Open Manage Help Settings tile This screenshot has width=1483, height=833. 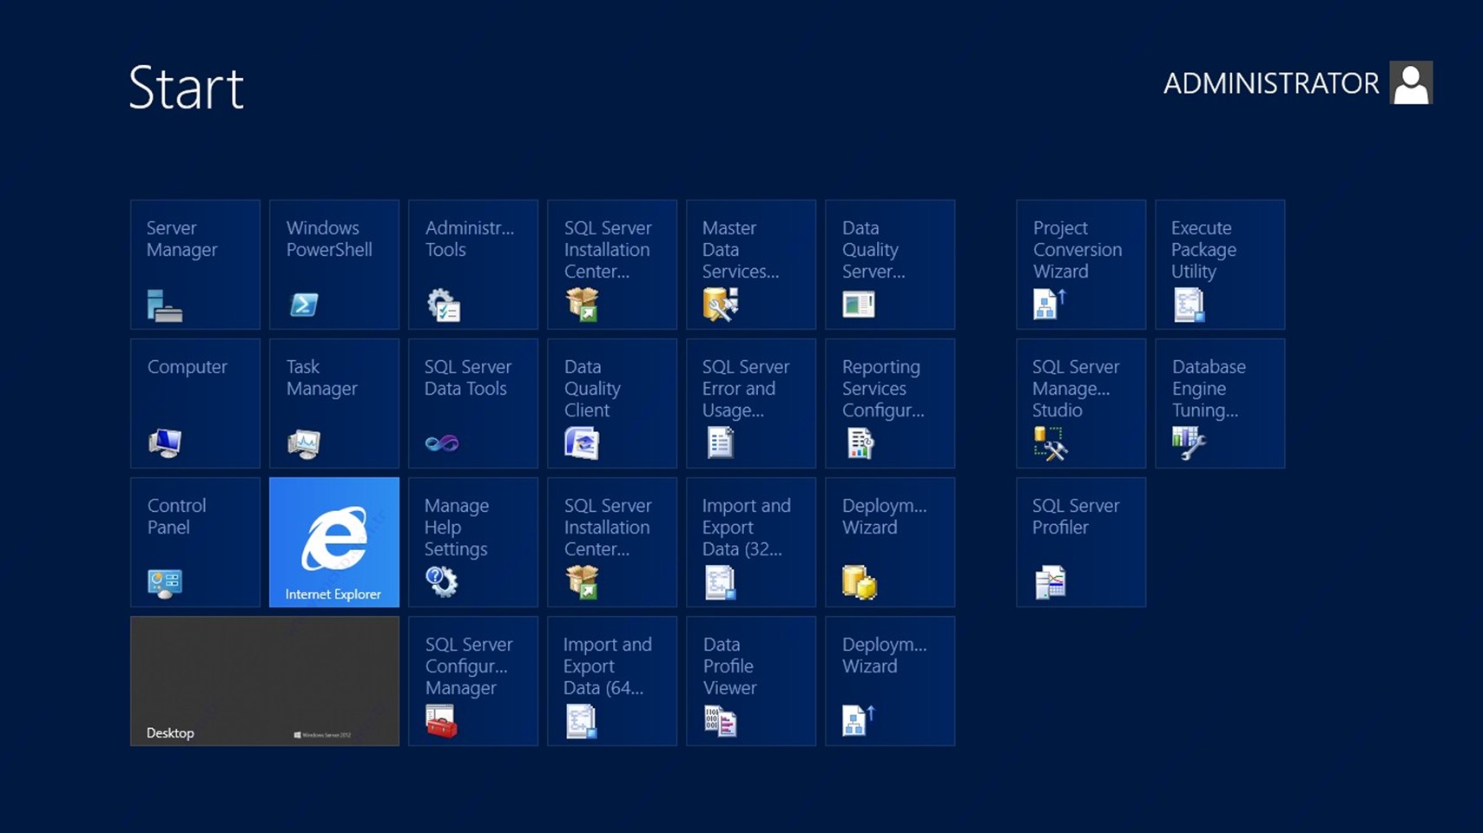tap(473, 542)
